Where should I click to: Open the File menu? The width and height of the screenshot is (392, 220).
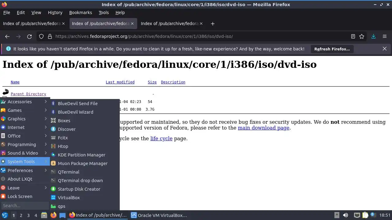(x=6, y=13)
